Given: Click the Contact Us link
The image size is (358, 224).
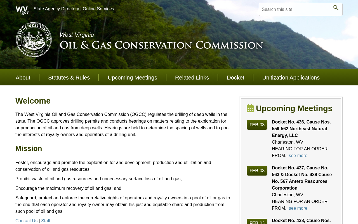Looking at the screenshot, I should pyautogui.click(x=26, y=221).
